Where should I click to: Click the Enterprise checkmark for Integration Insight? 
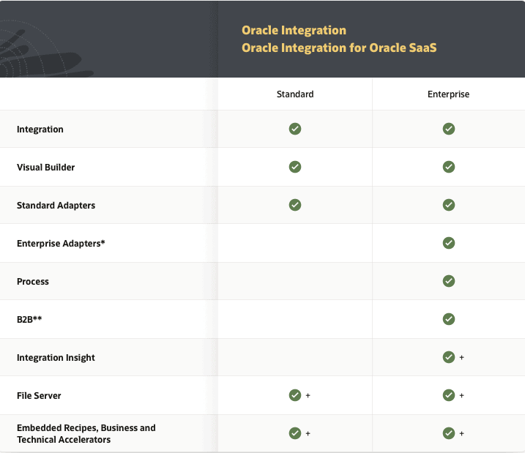coord(449,357)
